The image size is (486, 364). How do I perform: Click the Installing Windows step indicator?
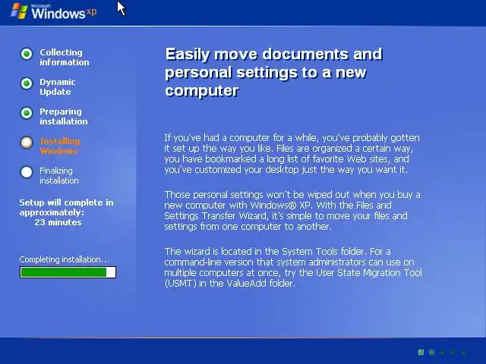point(27,143)
